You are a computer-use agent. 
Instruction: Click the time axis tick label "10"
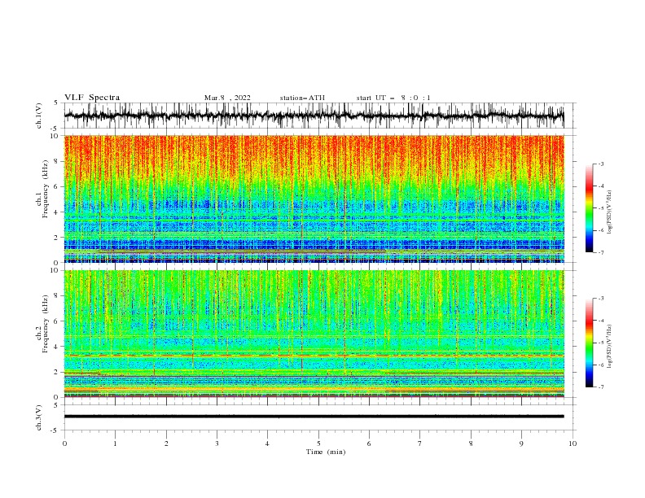[x=573, y=443]
